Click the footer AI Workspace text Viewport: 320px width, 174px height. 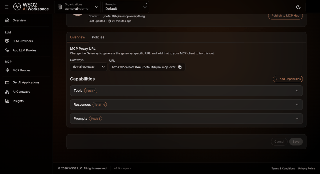[122, 169]
